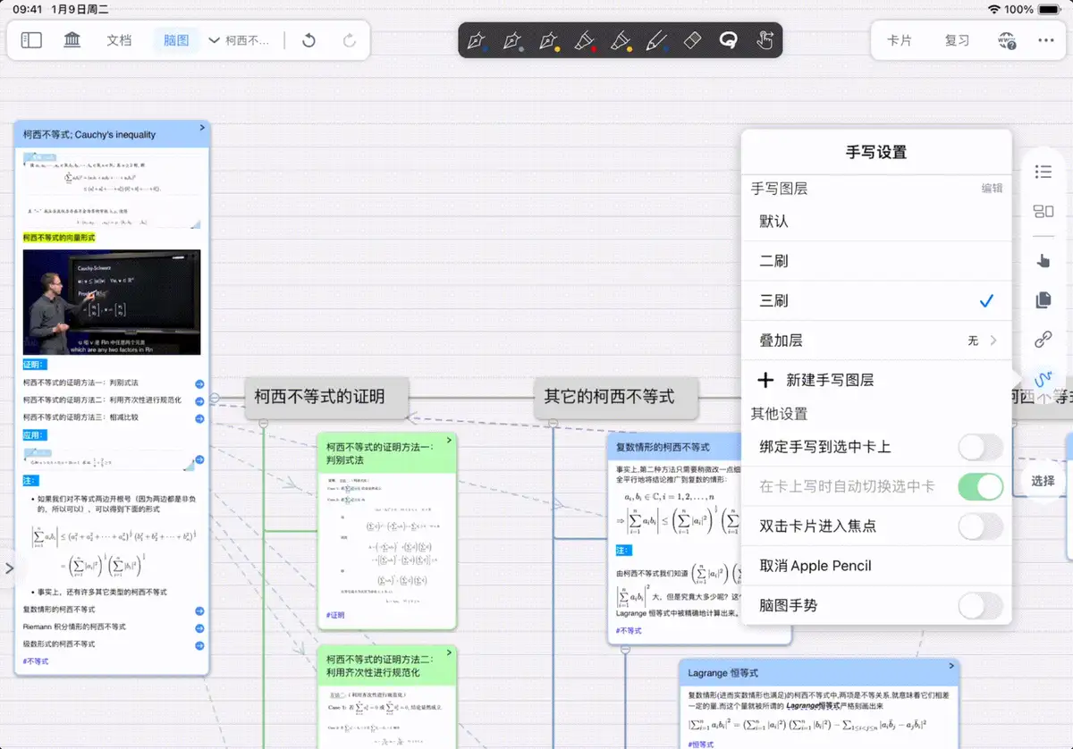This screenshot has width=1073, height=749.
Task: Click 复数情形的柯西不等式 card title
Action: 663,447
